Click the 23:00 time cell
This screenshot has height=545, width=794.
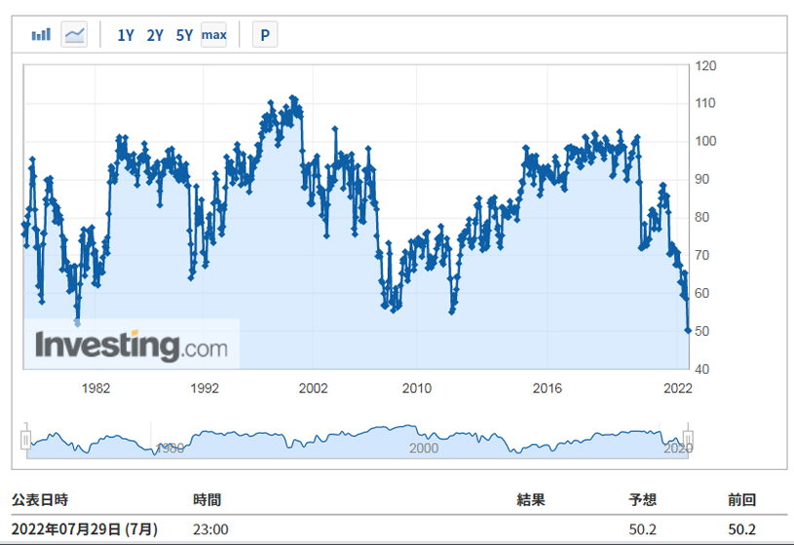[209, 528]
